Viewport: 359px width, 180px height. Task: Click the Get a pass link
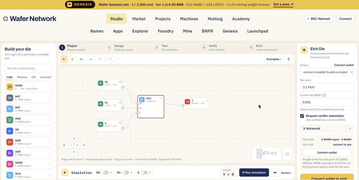coord(283,4)
